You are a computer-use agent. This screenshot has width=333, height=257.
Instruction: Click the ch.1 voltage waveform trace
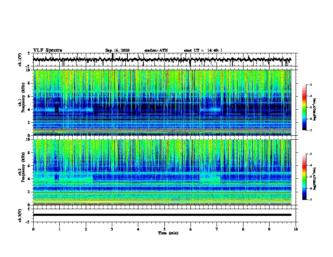point(162,60)
